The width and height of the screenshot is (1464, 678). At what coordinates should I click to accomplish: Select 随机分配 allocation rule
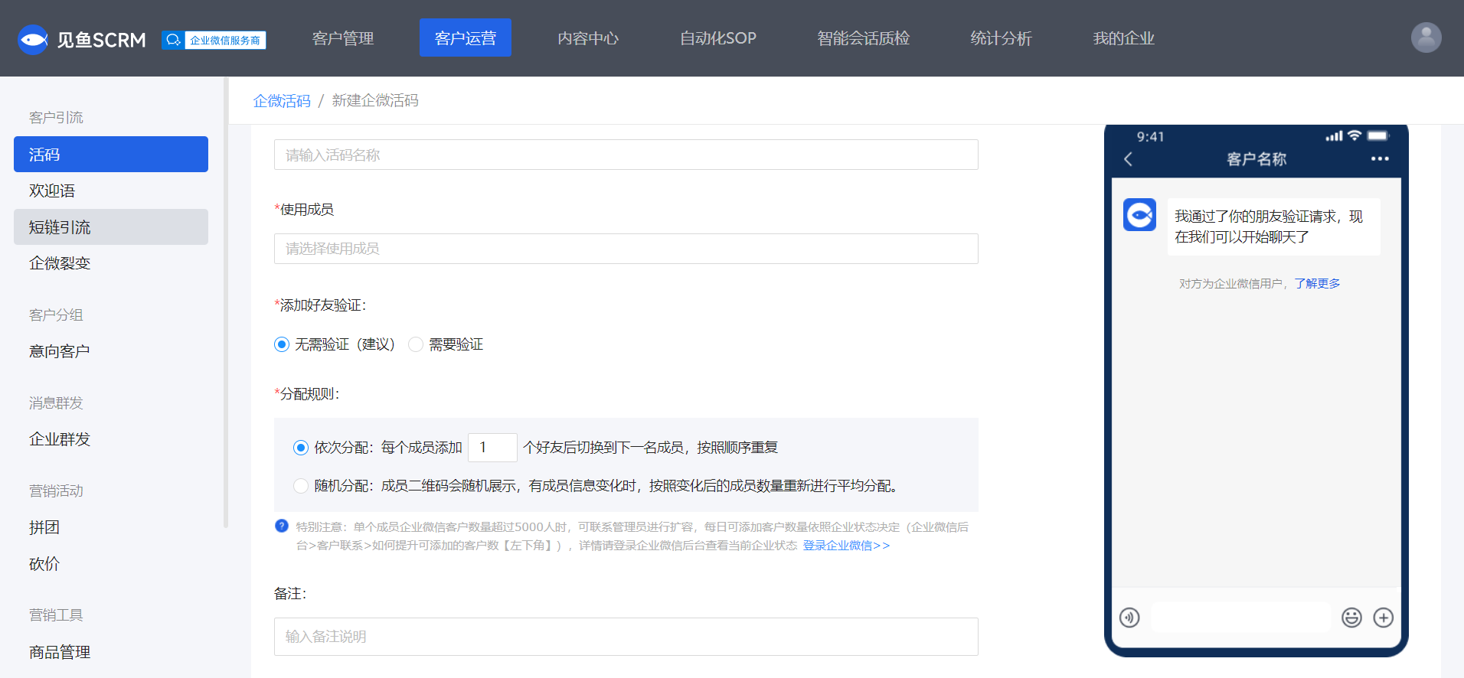pyautogui.click(x=301, y=486)
